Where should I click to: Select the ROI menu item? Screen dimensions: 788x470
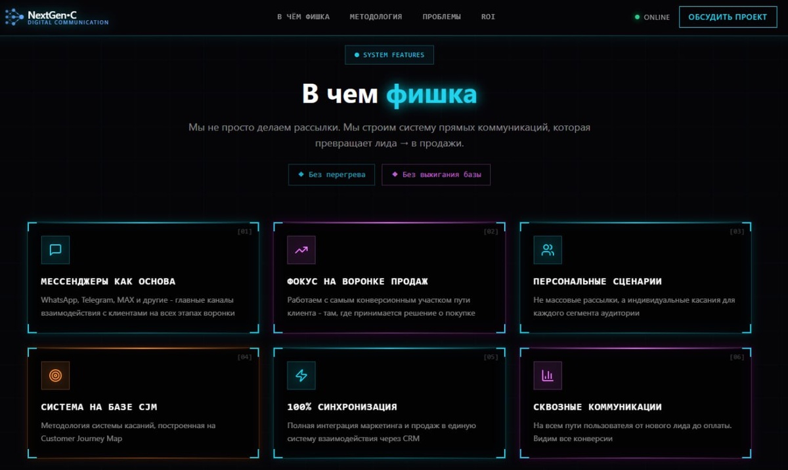488,17
